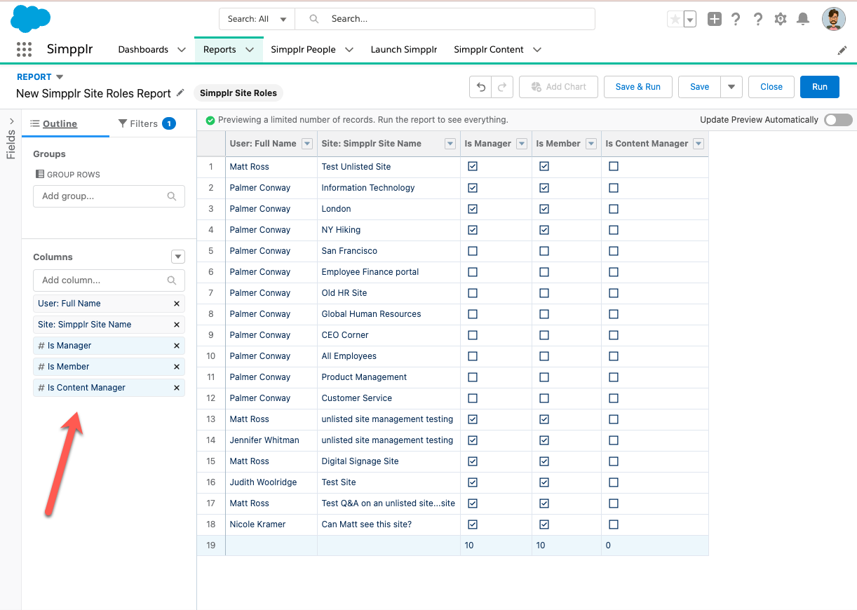Expand the Fields side panel
The height and width of the screenshot is (610, 857).
[x=11, y=121]
